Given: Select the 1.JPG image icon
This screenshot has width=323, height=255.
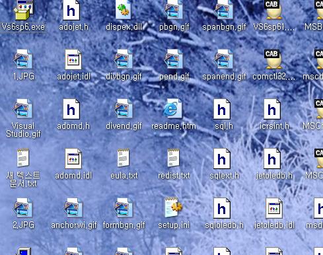Looking at the screenshot, I should click(23, 59).
